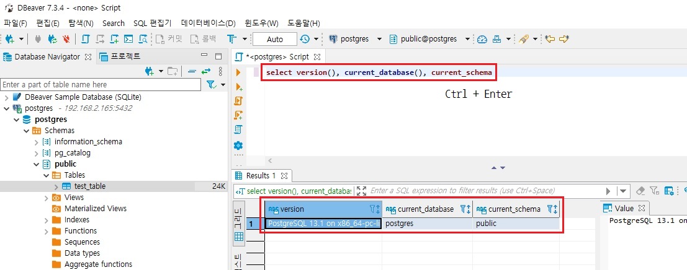Expand the Indexes folder
The width and height of the screenshot is (687, 270).
pos(47,220)
